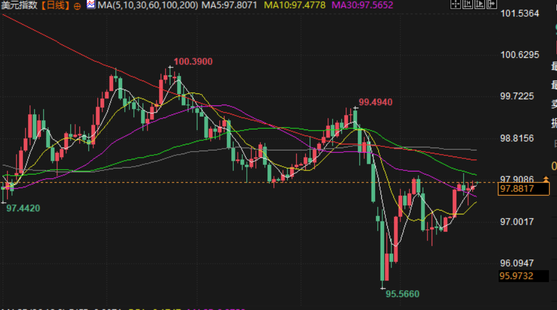Click the 99.7225 axis value
The image size is (557, 310).
[x=517, y=96]
